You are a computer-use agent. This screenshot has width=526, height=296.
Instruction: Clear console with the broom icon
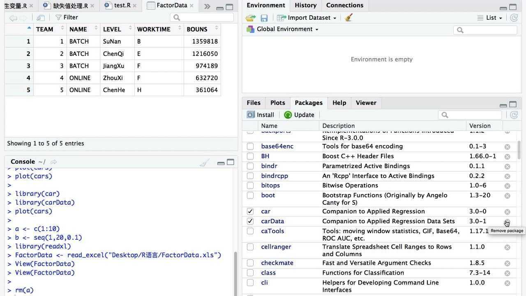[204, 162]
